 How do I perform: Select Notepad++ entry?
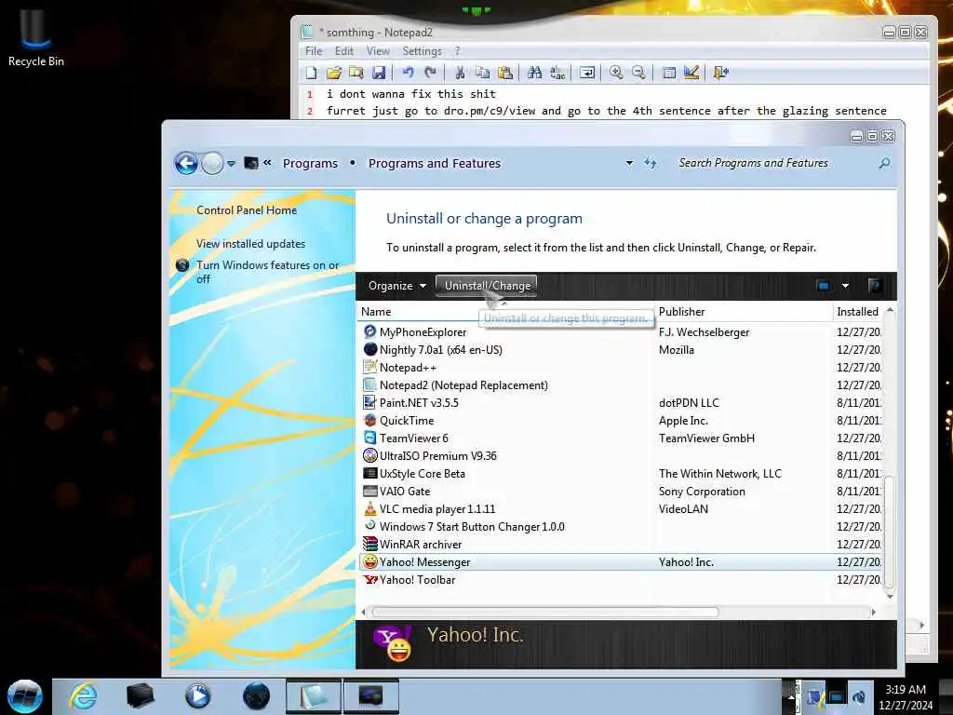pyautogui.click(x=621, y=368)
